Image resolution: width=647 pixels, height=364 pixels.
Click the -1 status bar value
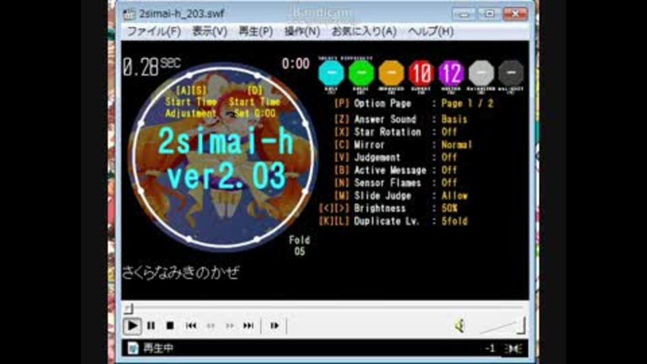pos(490,348)
